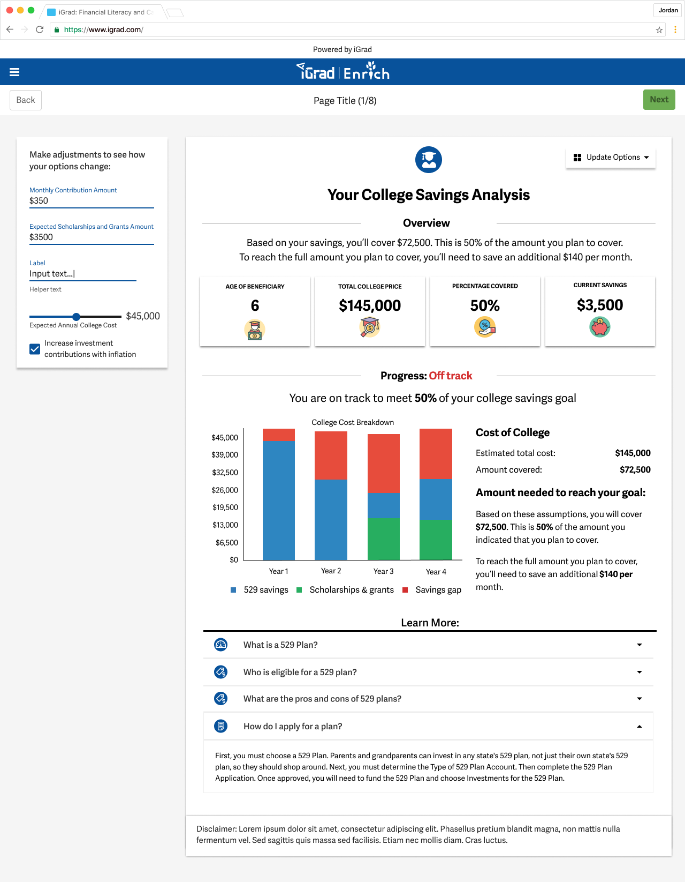Expand Who is eligible for a 529 plan
Screen dimensions: 685x882
pyautogui.click(x=428, y=672)
